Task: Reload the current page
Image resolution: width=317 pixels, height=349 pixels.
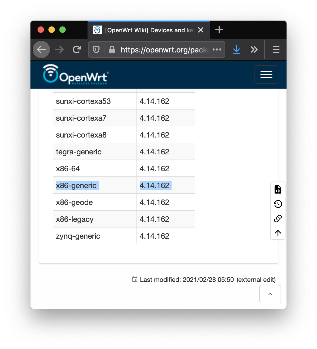Action: coord(77,49)
